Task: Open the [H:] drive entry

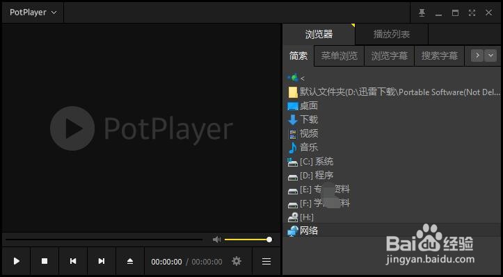Action: 392,217
